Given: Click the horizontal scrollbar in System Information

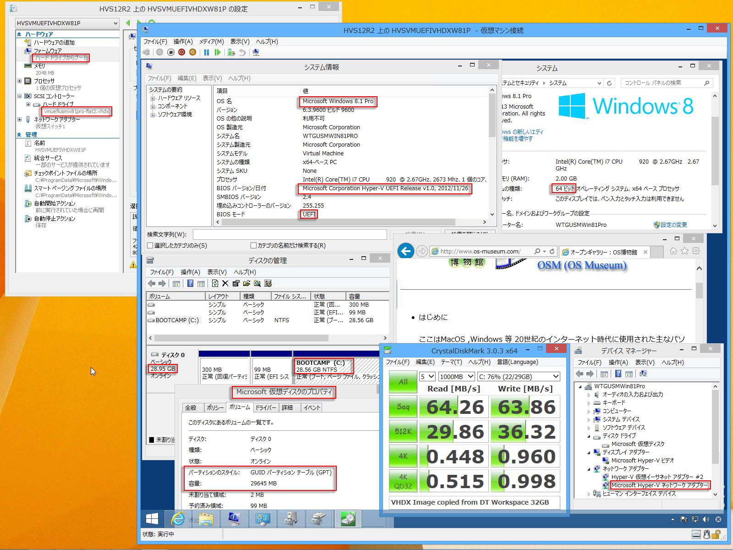Looking at the screenshot, I should (x=338, y=222).
